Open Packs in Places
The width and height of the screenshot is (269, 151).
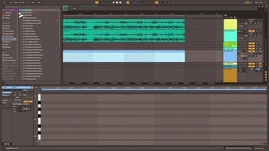point(7,55)
